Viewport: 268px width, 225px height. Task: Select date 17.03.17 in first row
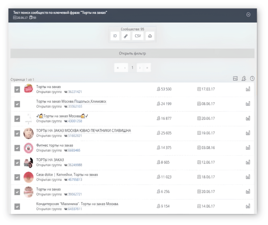coord(208,89)
